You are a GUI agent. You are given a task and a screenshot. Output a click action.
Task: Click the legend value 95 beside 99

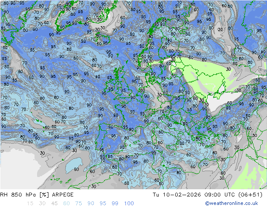pos(103,203)
